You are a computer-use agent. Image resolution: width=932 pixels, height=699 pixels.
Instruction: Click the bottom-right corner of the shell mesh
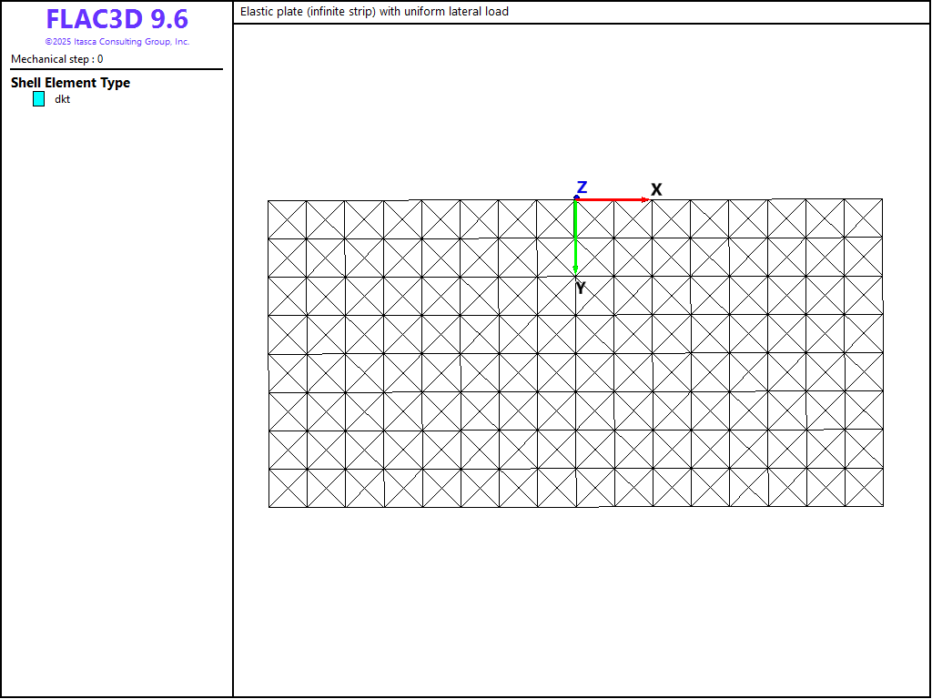(883, 506)
